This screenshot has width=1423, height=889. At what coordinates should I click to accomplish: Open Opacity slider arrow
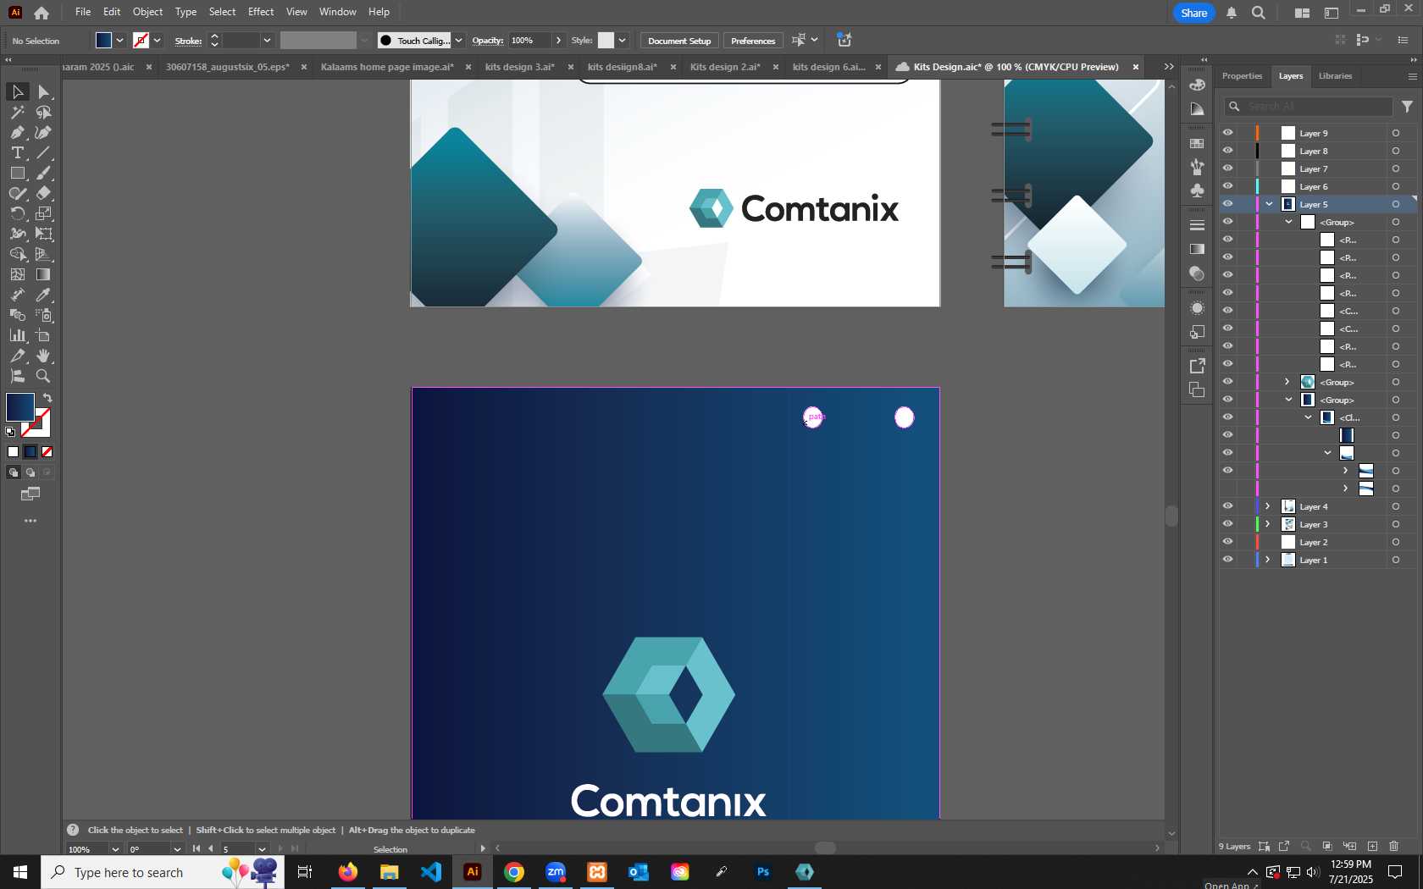[558, 41]
